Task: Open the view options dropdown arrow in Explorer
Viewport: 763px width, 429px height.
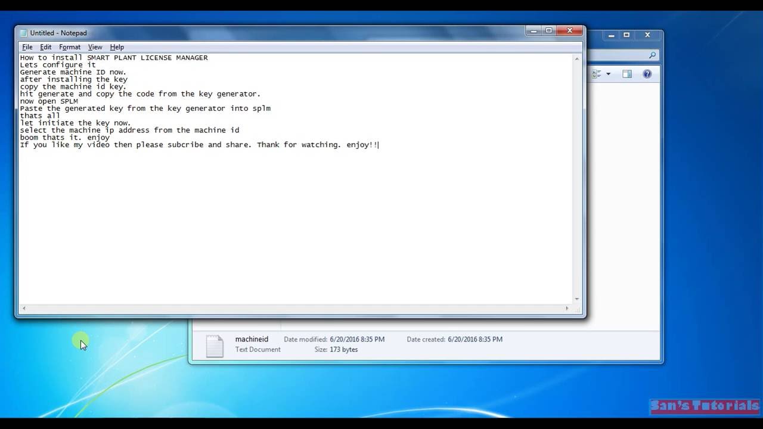Action: tap(608, 74)
